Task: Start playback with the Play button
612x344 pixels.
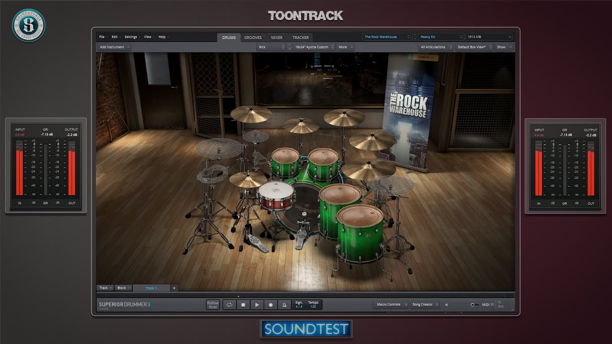Action: coord(257,305)
